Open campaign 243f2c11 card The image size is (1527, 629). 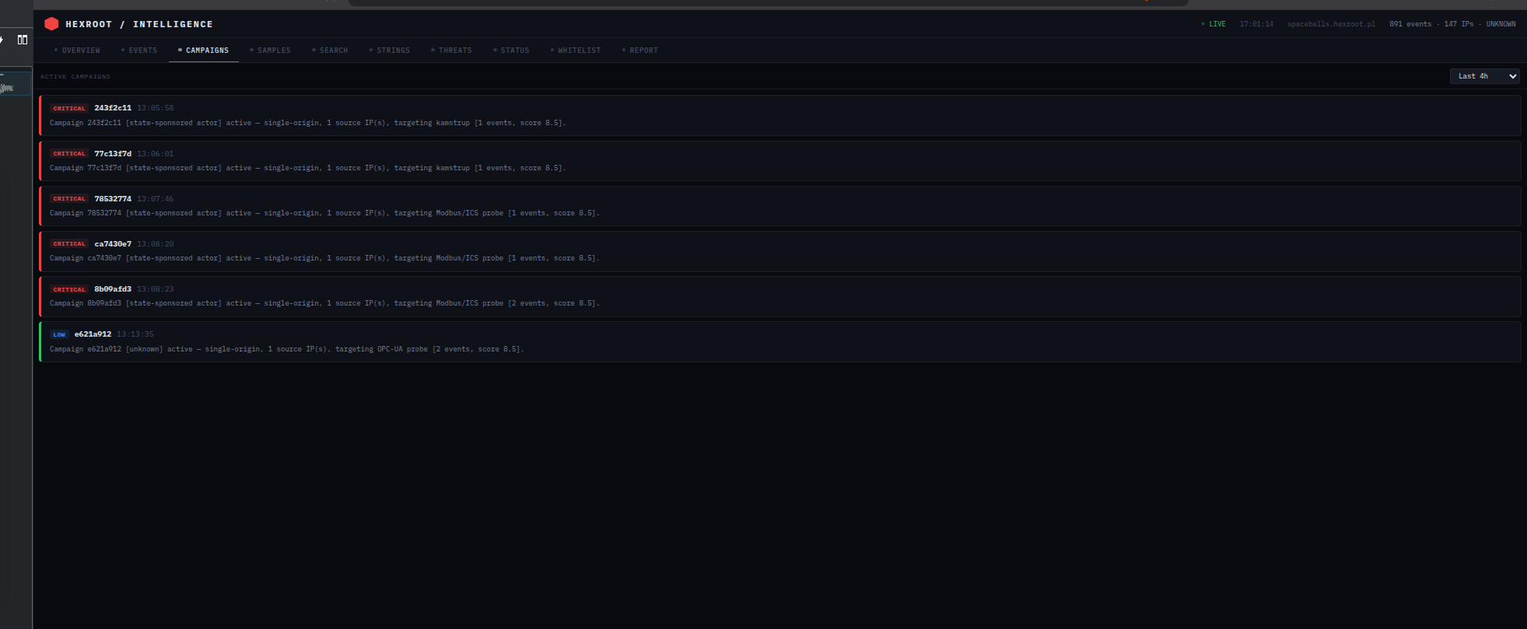click(779, 115)
